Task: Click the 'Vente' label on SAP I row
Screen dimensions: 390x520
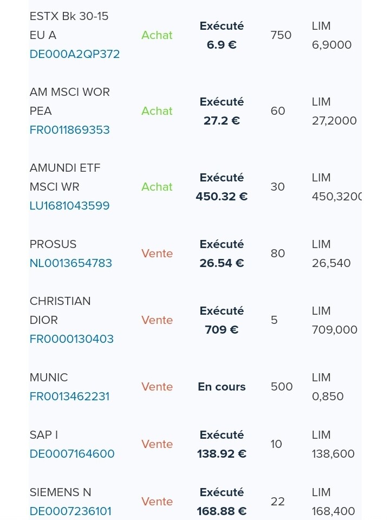Action: tap(157, 444)
